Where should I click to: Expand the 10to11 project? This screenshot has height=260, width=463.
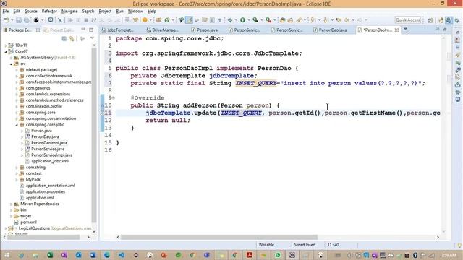pos(6,45)
